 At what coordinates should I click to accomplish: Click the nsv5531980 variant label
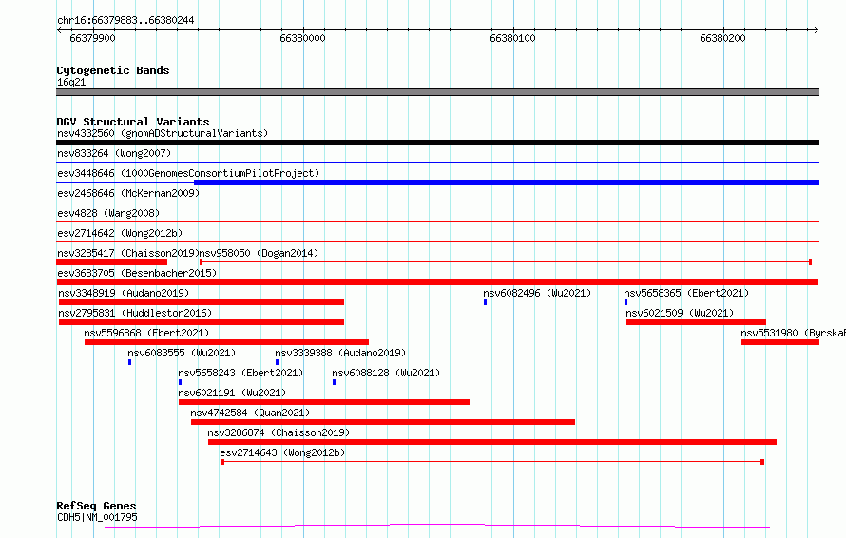pyautogui.click(x=793, y=333)
